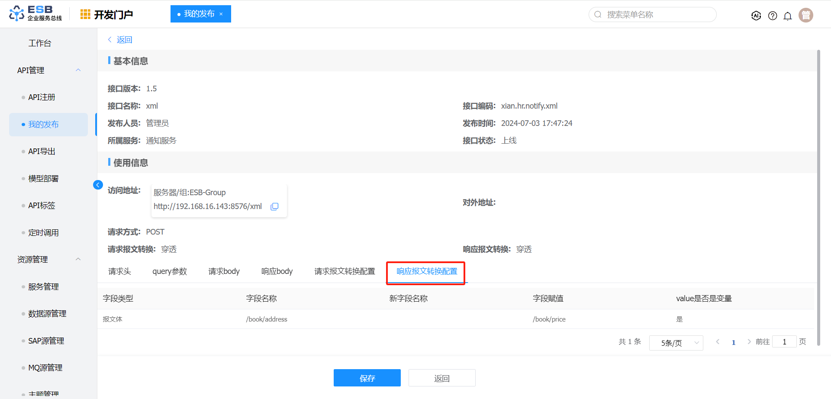Click the blue 保存 button
The image size is (831, 399).
tap(367, 378)
